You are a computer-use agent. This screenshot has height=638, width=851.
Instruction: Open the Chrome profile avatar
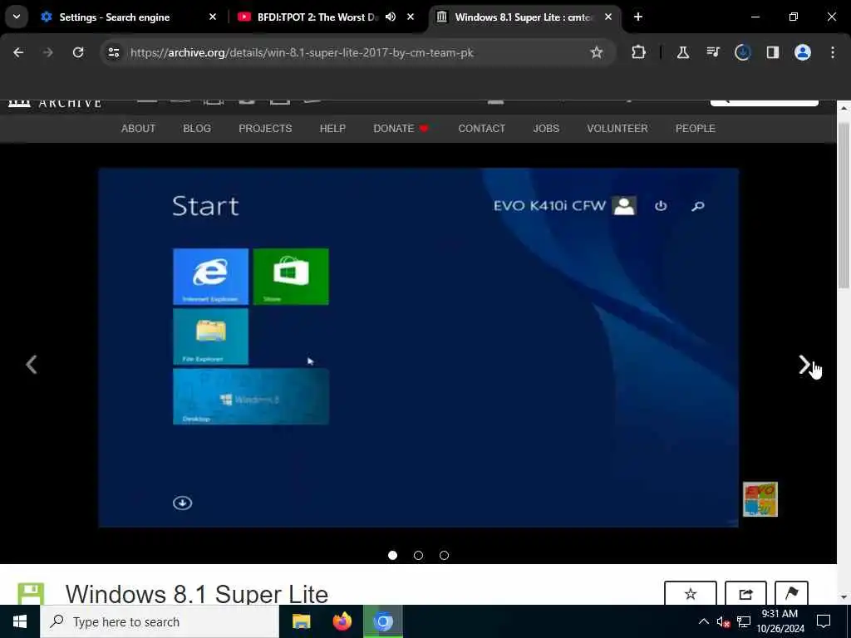(803, 52)
